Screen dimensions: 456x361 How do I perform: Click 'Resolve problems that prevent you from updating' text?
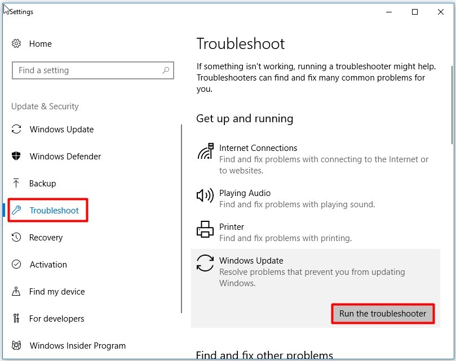[x=312, y=272]
